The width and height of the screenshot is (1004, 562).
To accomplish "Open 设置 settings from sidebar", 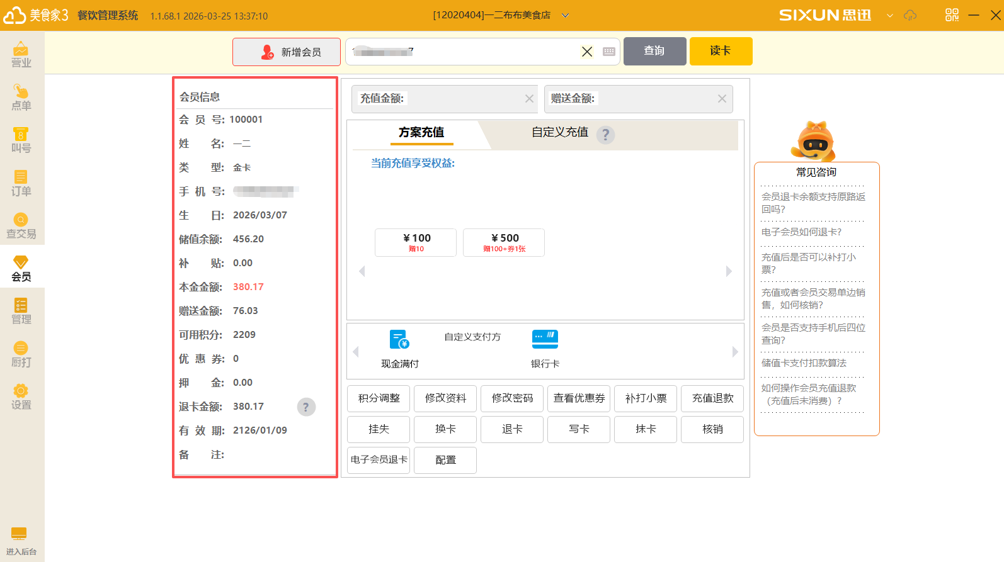I will coord(21,397).
